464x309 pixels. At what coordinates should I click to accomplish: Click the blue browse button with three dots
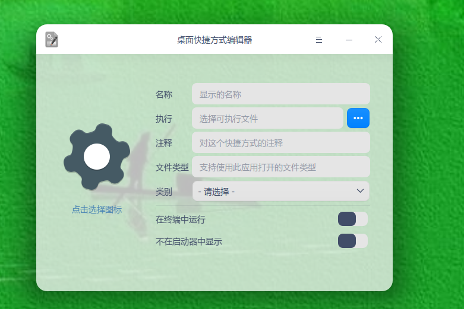(358, 118)
